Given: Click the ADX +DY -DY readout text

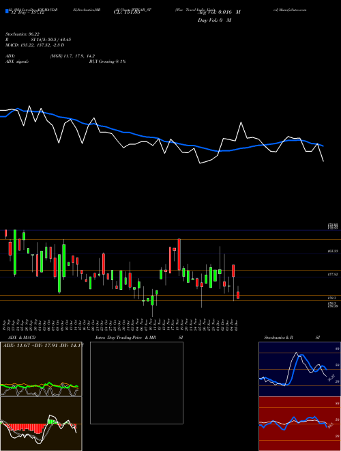Looking at the screenshot, I should [x=43, y=345].
